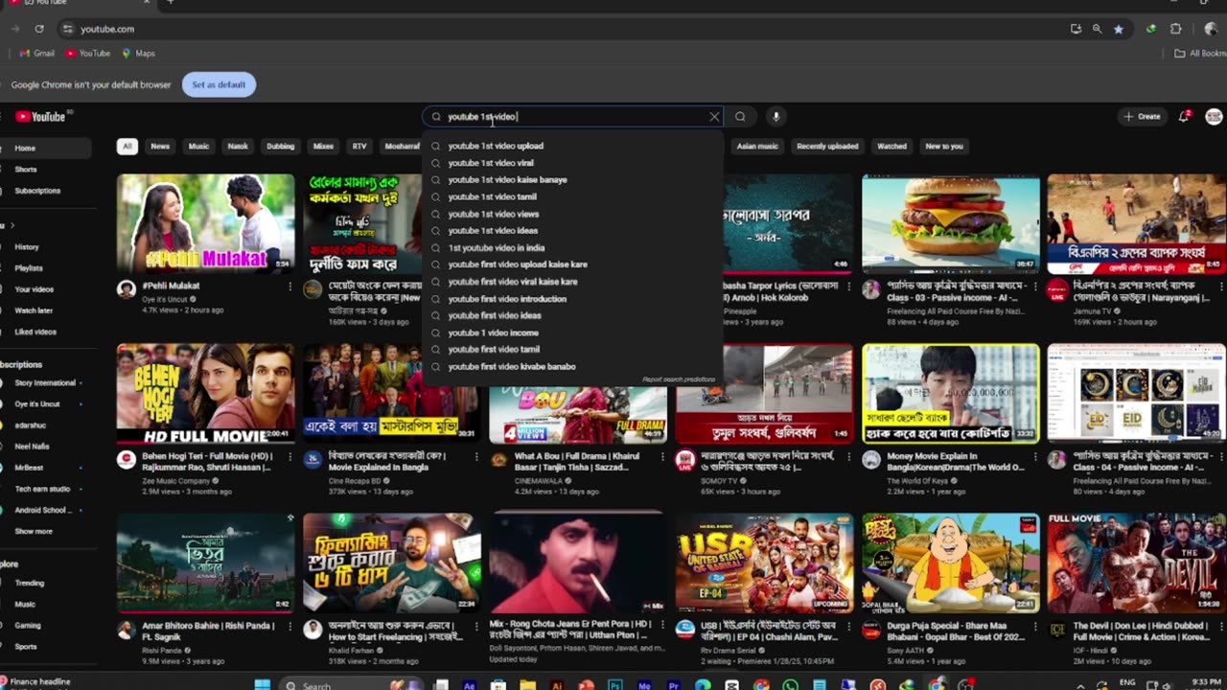Clear the search box with the X
Screen dimensions: 1227x690
pyautogui.click(x=714, y=117)
